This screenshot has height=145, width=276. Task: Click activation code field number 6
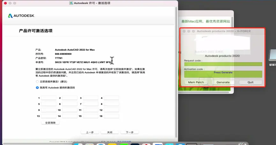[70, 104]
